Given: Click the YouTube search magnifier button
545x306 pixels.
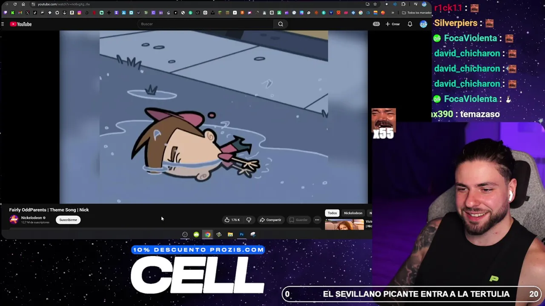Looking at the screenshot, I should (281, 24).
